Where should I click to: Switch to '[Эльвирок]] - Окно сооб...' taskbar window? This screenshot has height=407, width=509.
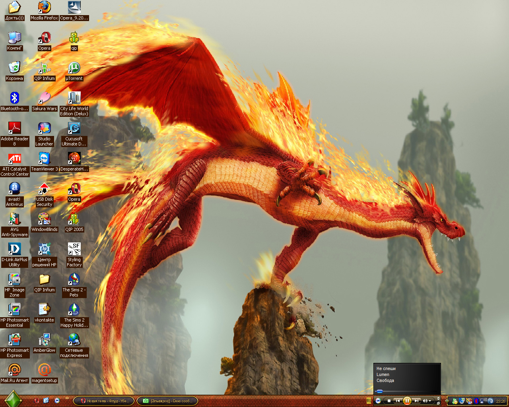(x=167, y=401)
